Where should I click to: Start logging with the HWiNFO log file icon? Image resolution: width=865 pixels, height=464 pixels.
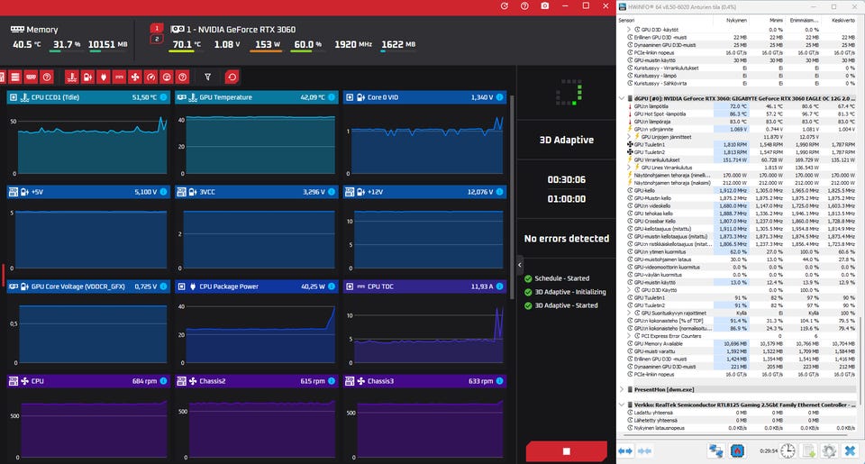click(809, 450)
